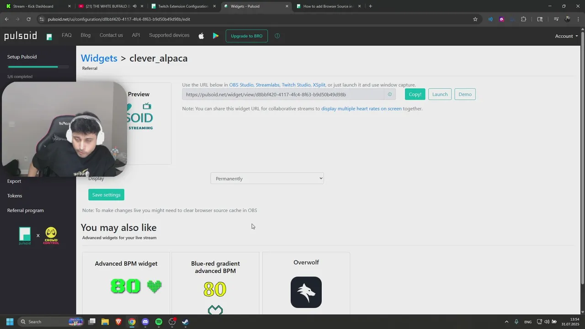Open OBS Studio link
The image size is (585, 329).
pyautogui.click(x=241, y=85)
